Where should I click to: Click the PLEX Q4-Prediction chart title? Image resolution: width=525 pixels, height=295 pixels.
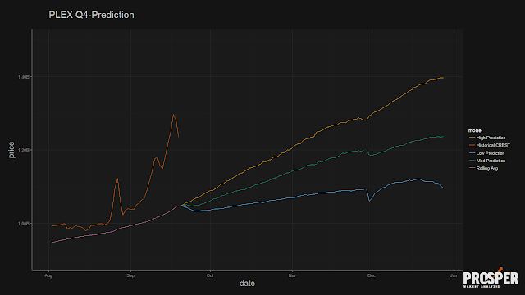[x=91, y=15]
